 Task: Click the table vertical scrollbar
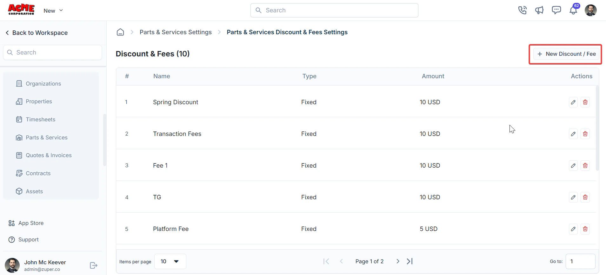coord(597,128)
